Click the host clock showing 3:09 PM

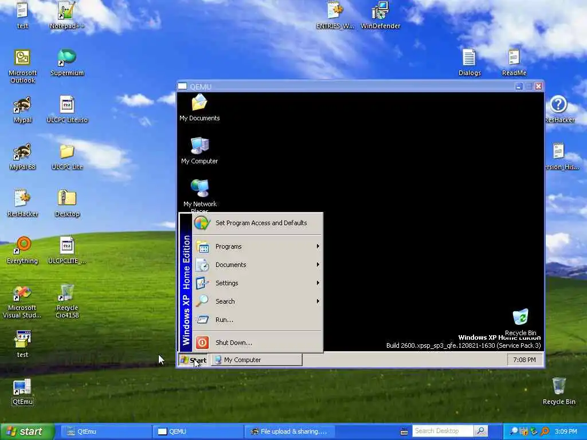566,432
